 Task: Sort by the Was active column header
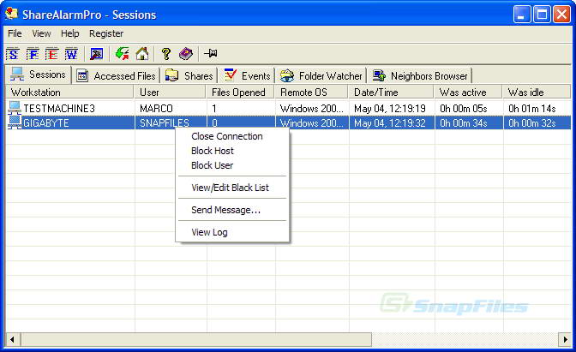click(469, 92)
